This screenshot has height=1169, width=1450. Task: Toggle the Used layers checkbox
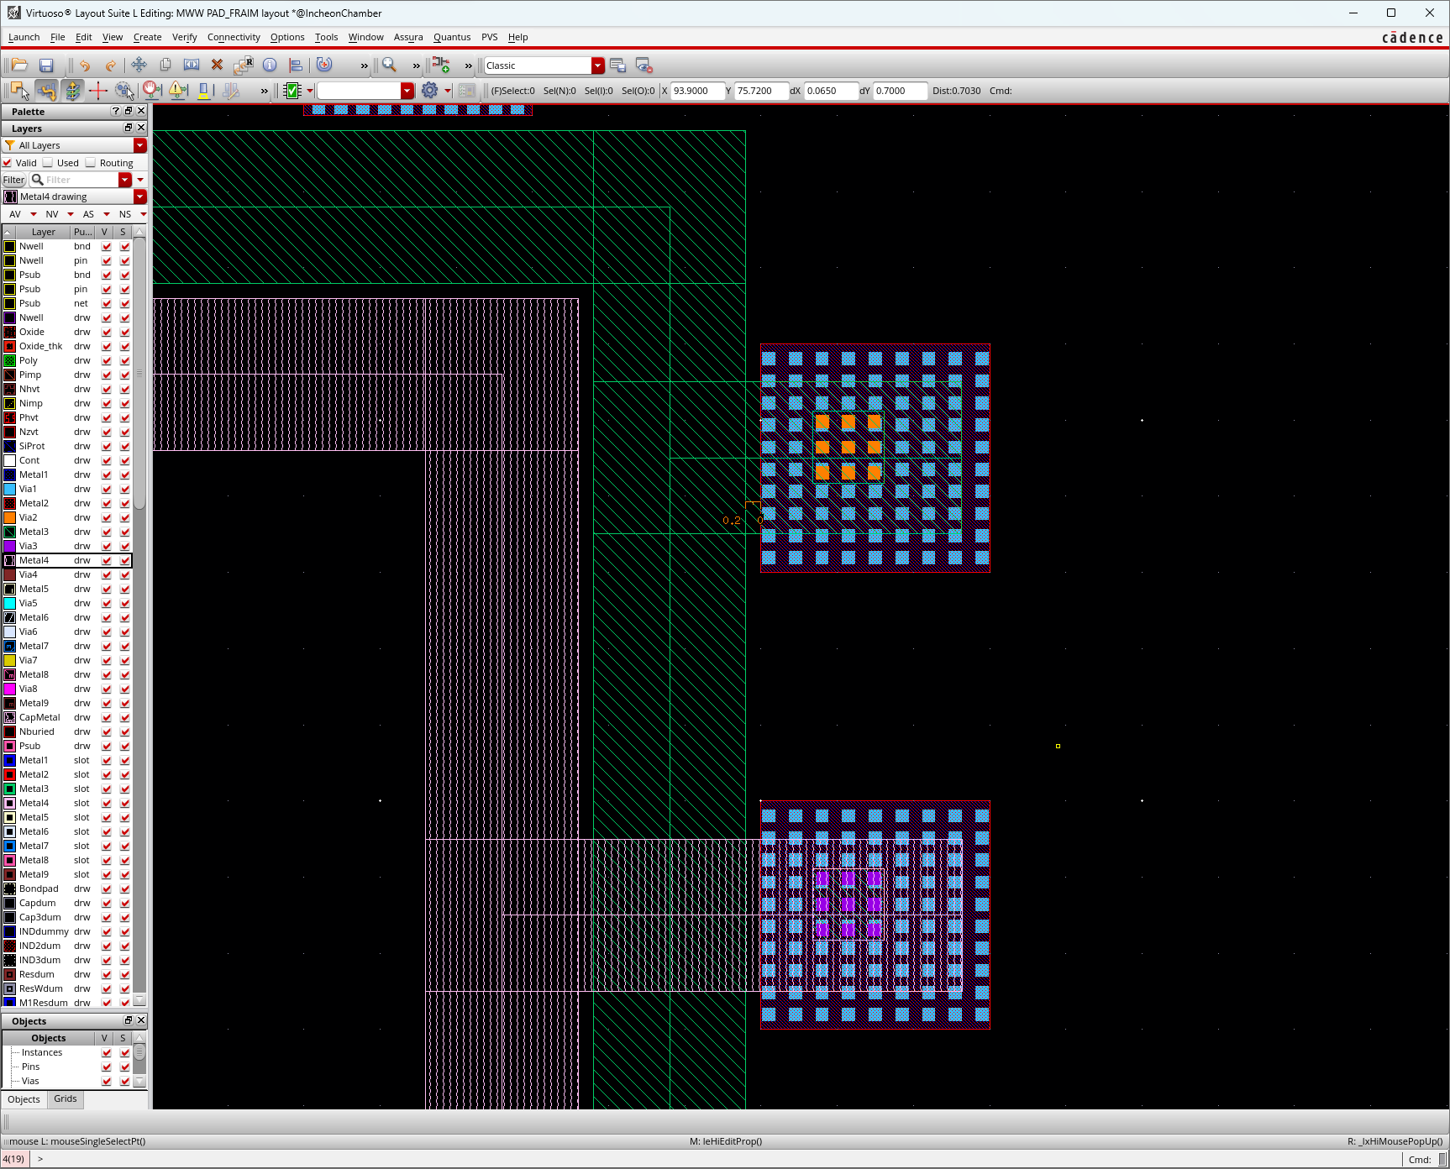48,163
